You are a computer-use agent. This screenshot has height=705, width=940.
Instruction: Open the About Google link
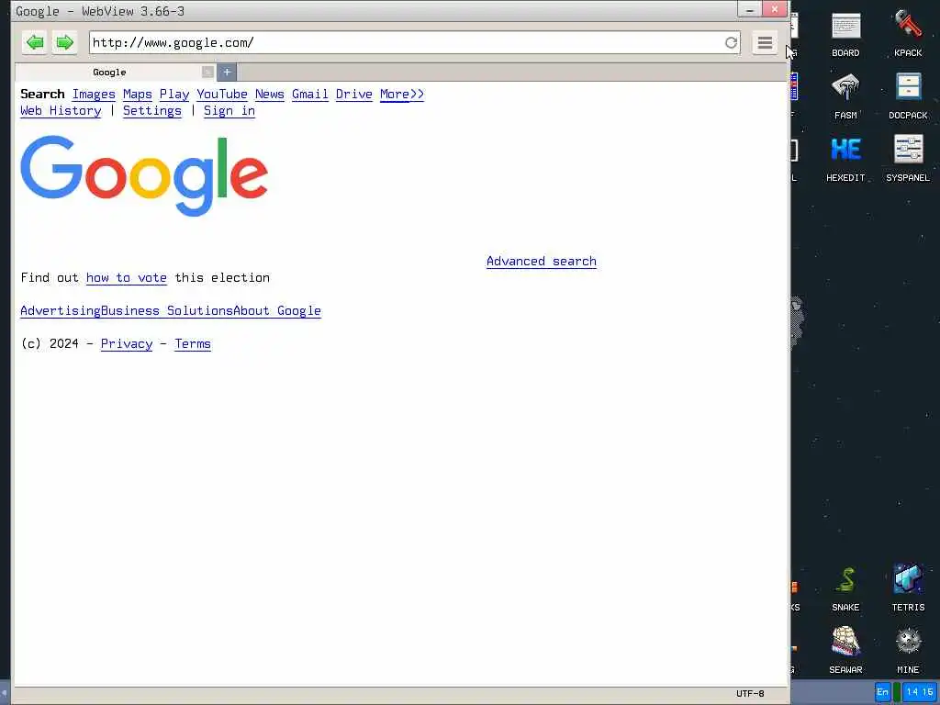coord(277,310)
